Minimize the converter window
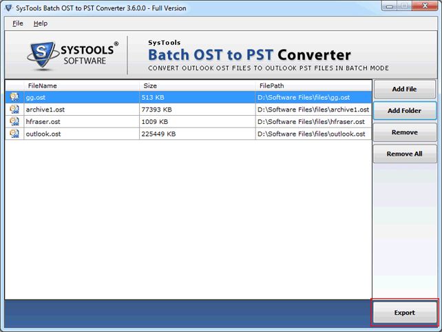Viewport: 442px width, 332px height. (390, 6)
